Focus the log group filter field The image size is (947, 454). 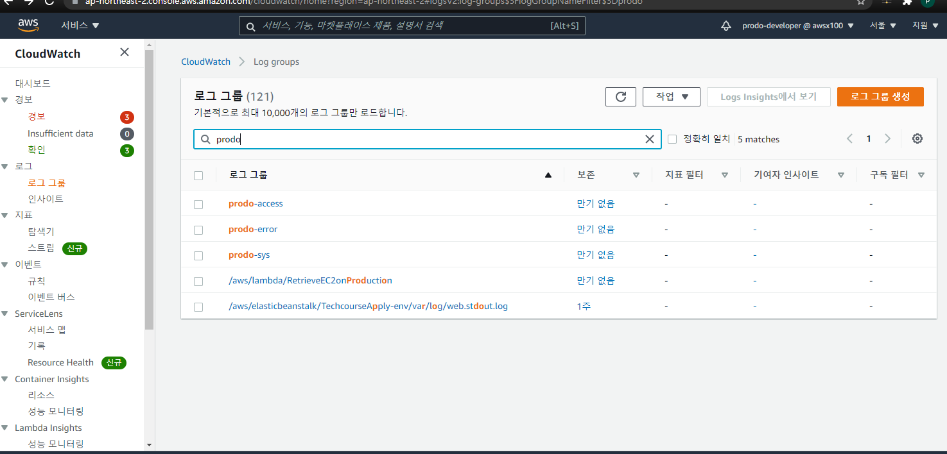tap(428, 139)
